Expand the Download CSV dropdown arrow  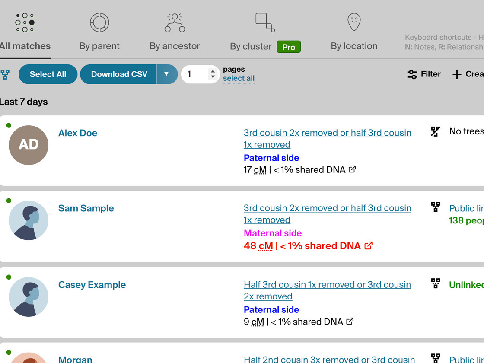(x=167, y=74)
